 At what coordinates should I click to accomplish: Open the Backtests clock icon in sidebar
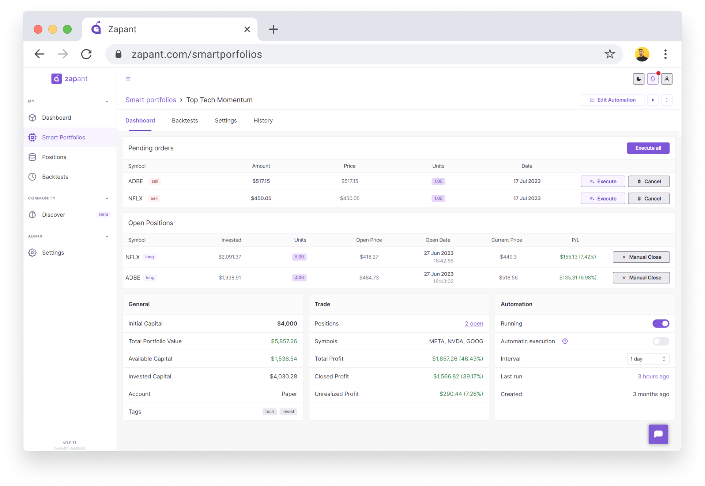pyautogui.click(x=32, y=177)
